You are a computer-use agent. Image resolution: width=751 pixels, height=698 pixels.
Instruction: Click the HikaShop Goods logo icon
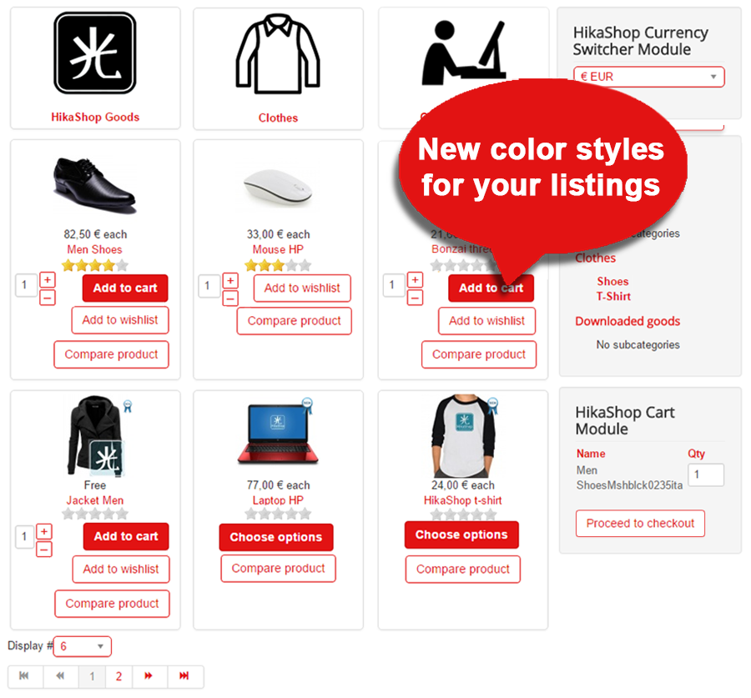pyautogui.click(x=95, y=53)
